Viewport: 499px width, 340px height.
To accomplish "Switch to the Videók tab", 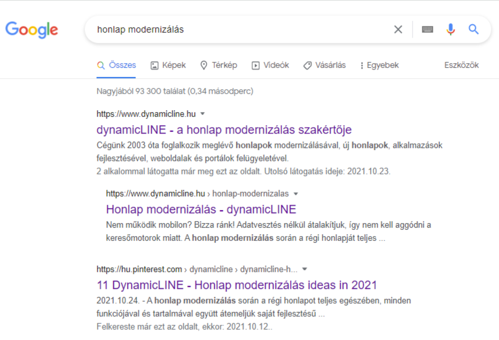I will (270, 65).
